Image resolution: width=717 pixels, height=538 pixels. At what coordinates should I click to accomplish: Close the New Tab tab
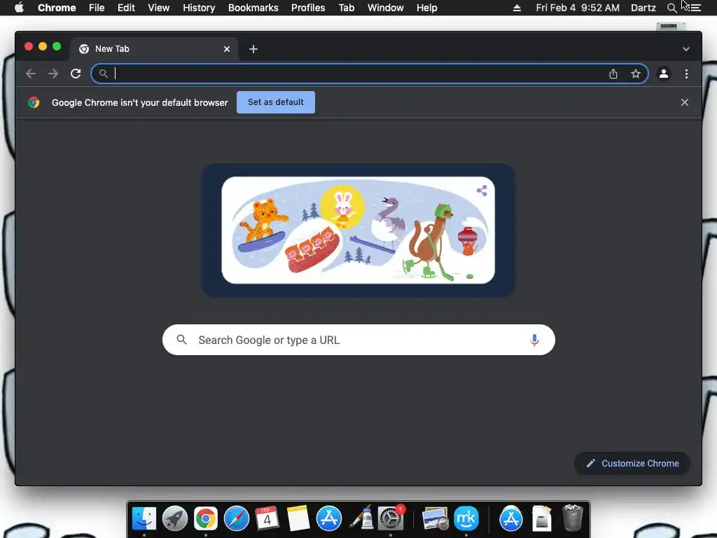227,49
